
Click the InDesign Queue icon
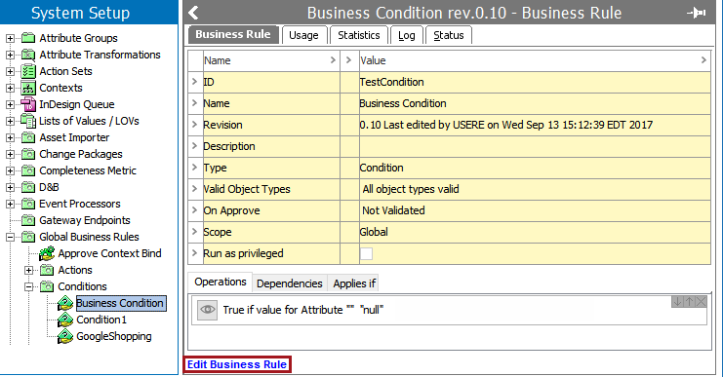(x=28, y=104)
